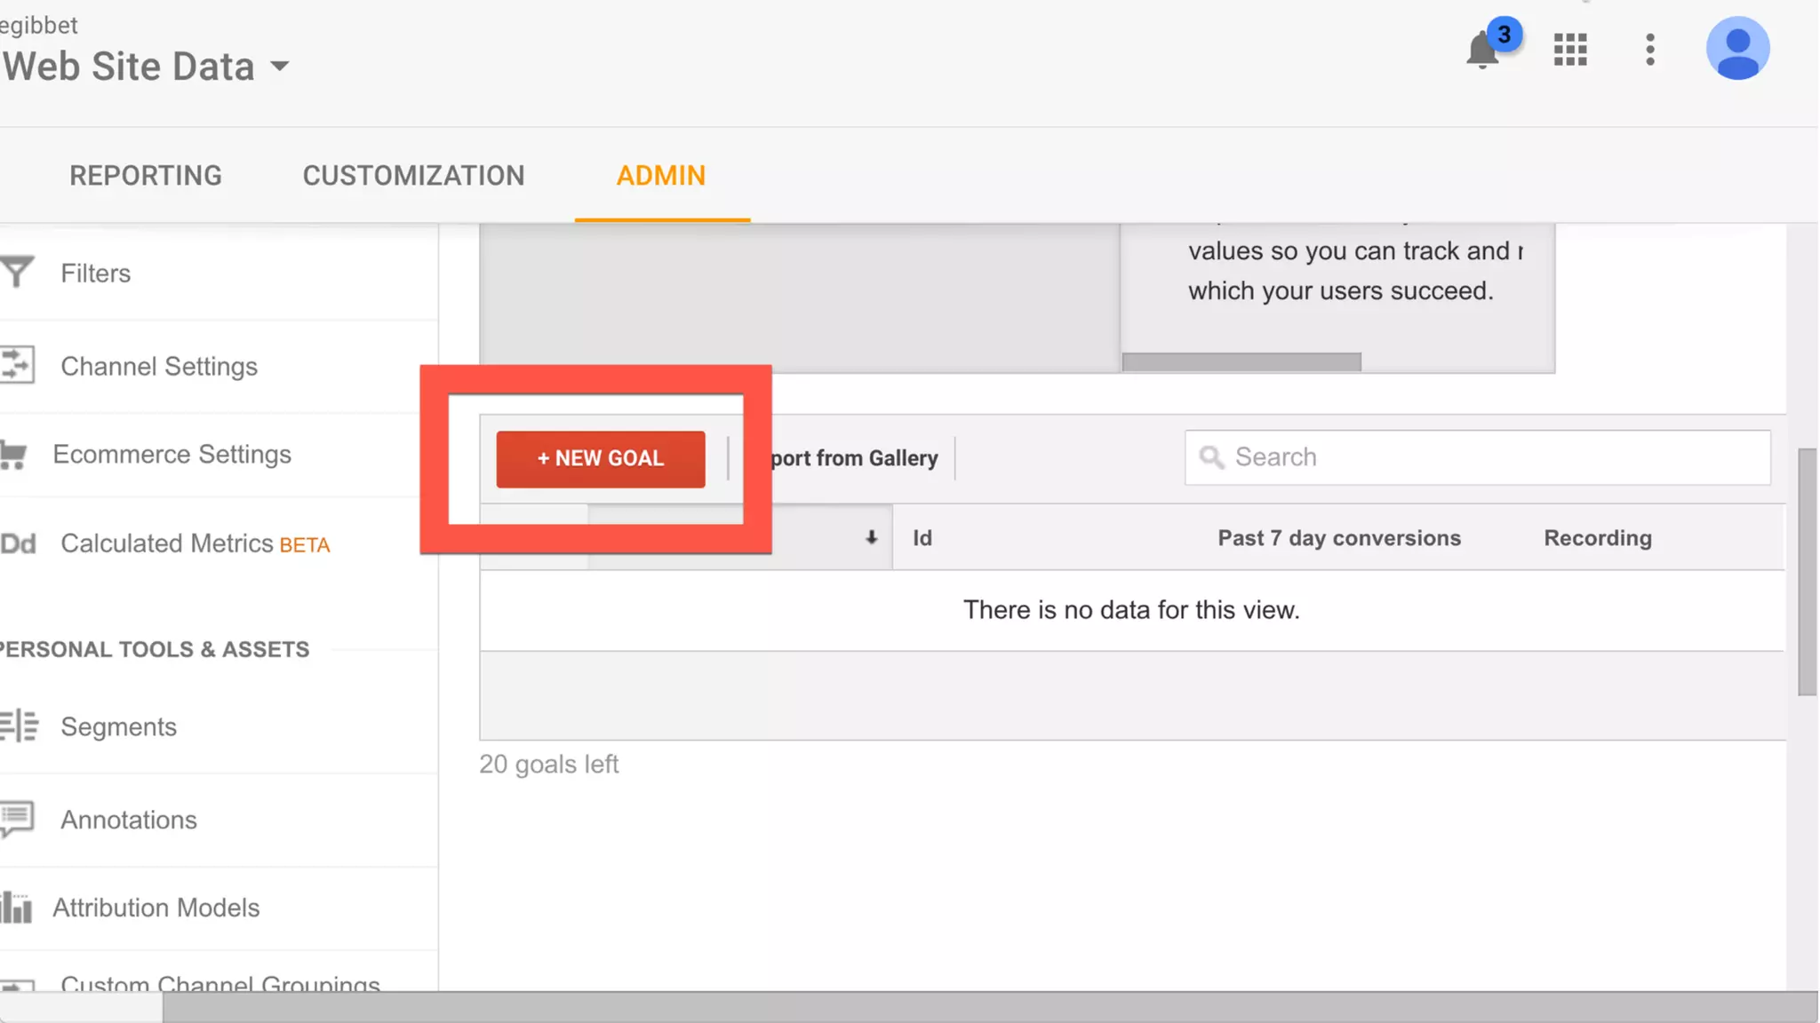
Task: Click the Segments icon in sidebar
Action: coord(19,726)
